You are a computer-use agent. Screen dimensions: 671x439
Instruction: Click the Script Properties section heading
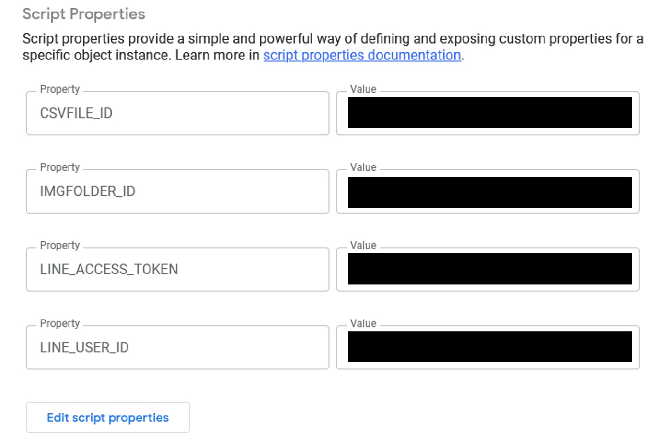pos(84,14)
